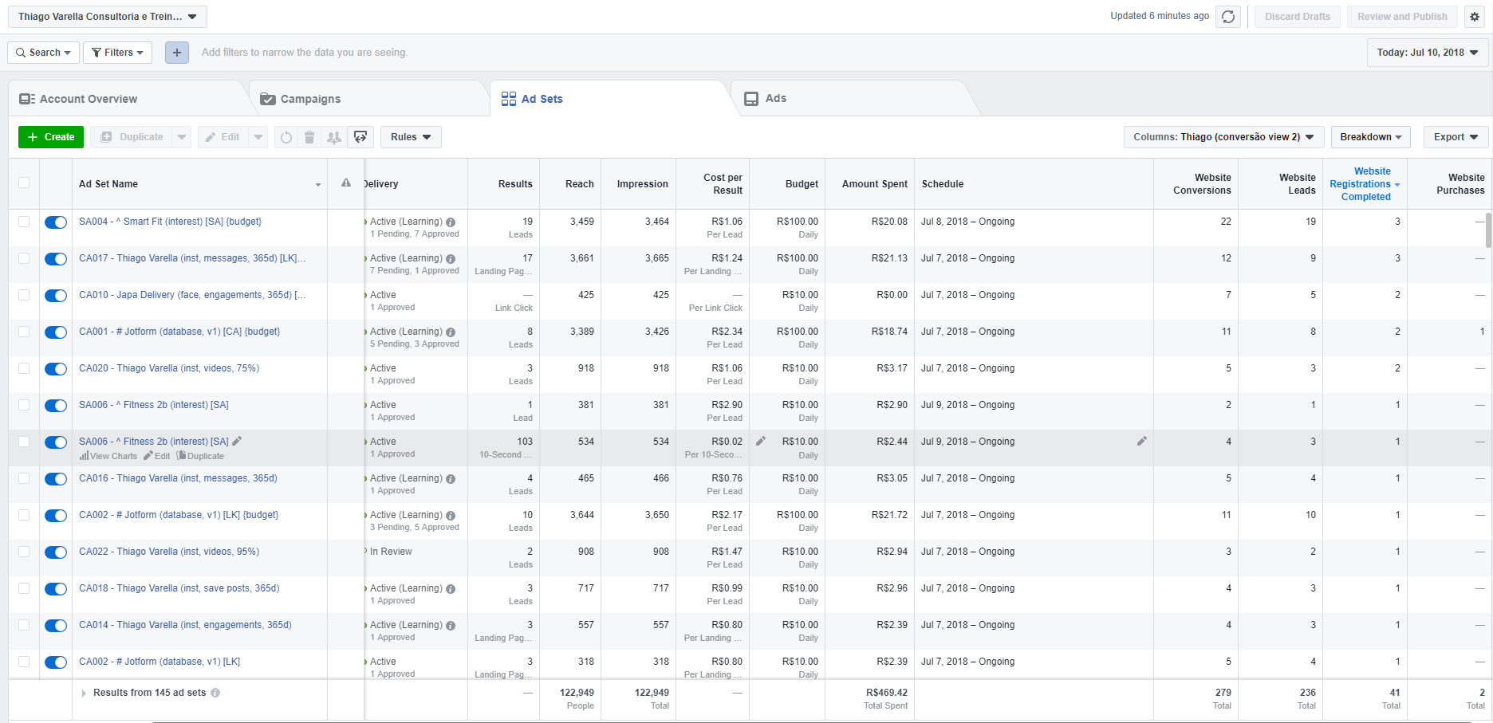
Task: Toggle off the SA004 Smart Fit ad set
Action: [56, 222]
